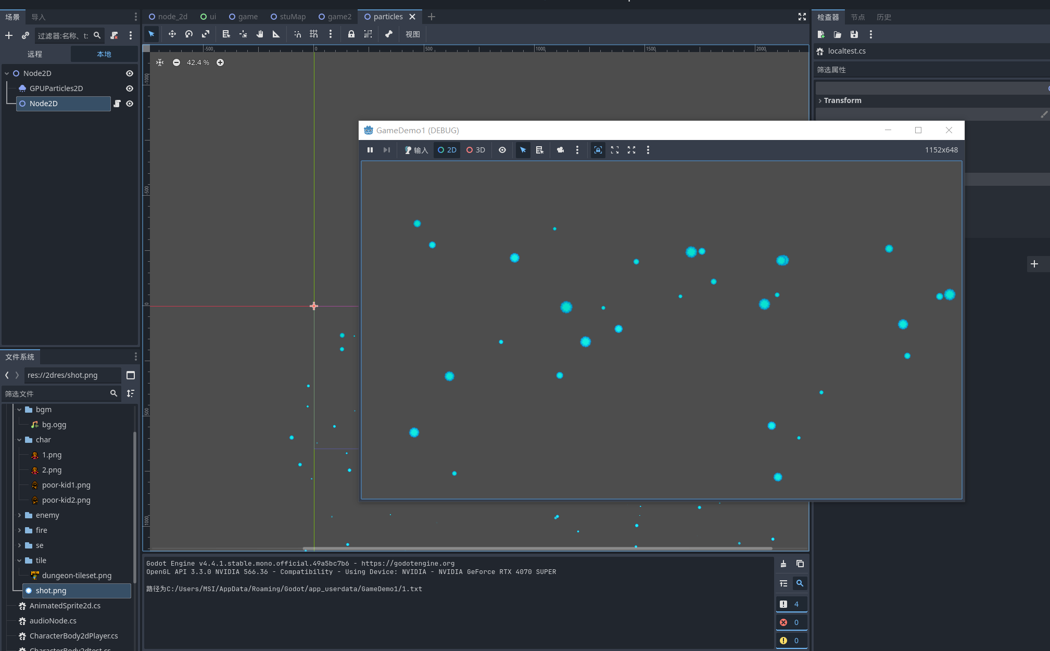
Task: Toggle error messages filter in output
Action: (791, 622)
